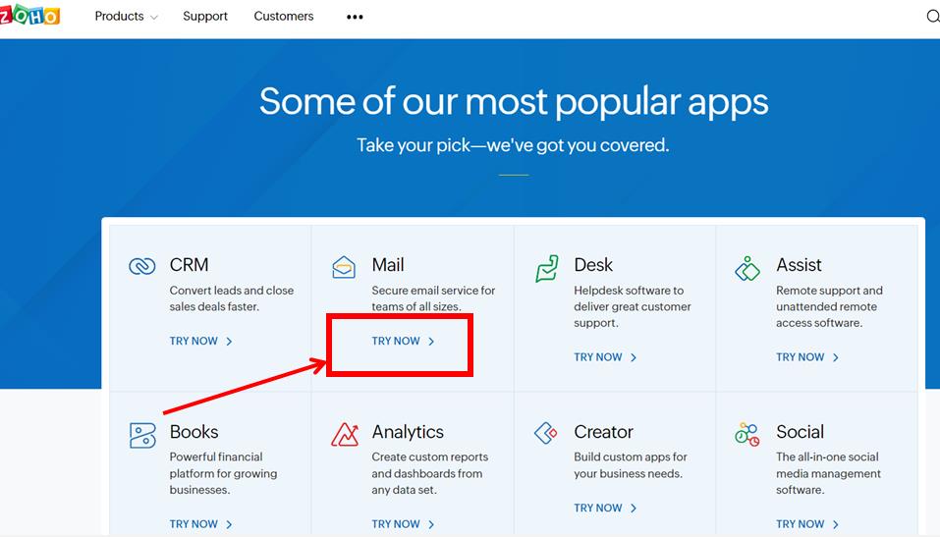Image resolution: width=940 pixels, height=537 pixels.
Task: Click TRY NOW under Mail
Action: pyautogui.click(x=403, y=342)
